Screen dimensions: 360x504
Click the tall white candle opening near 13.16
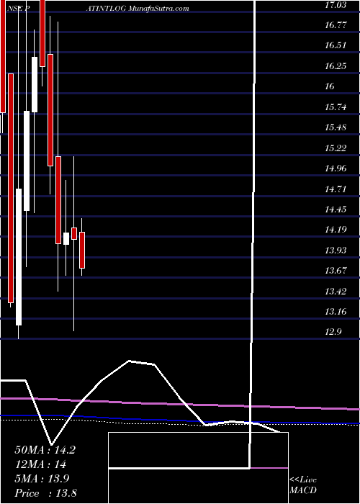pos(19,257)
